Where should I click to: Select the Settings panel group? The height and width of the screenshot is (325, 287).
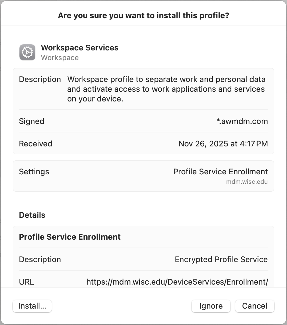pos(143,176)
